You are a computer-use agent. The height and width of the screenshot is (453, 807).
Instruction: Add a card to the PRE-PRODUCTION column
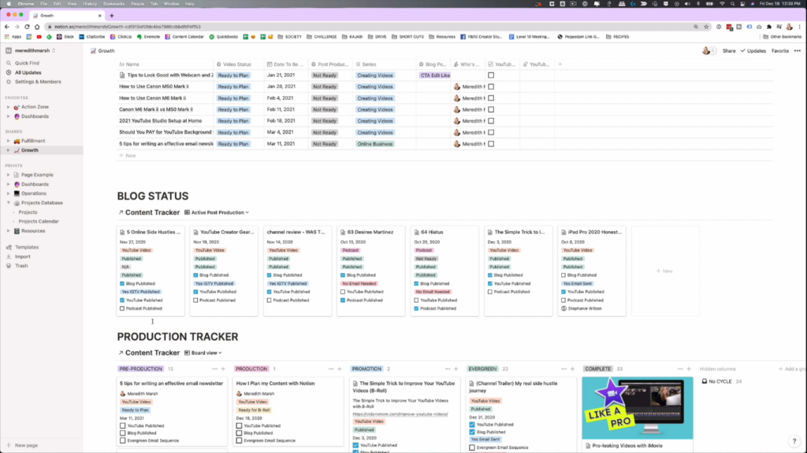(223, 369)
